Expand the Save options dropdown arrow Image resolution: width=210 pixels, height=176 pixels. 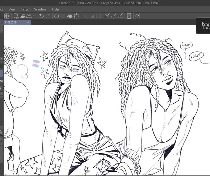[x=34, y=16]
